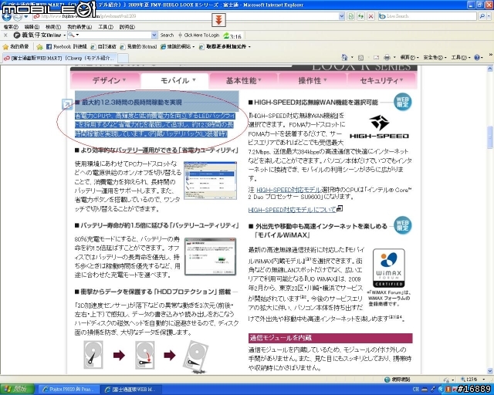This screenshot has height=395, width=494.
Task: Click the address bar URL field
Action: (186, 16)
